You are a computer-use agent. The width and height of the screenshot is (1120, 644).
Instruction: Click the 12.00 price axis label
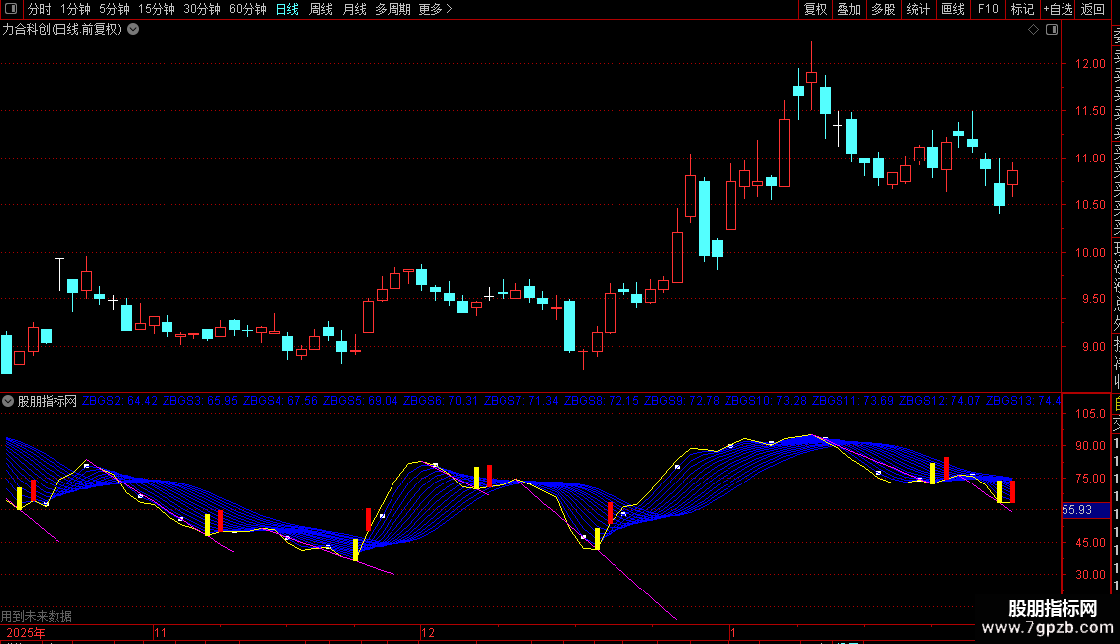(1090, 64)
